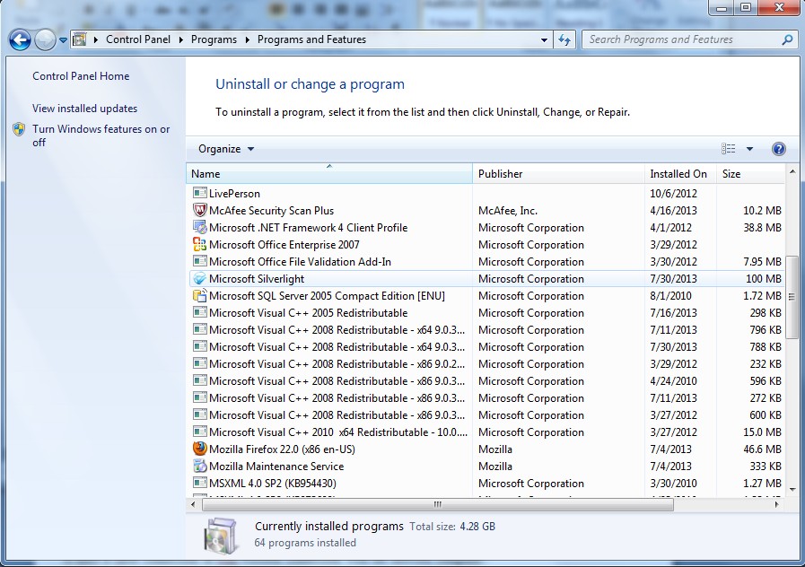Viewport: 805px width, 567px height.
Task: Click the Mozilla Firefox 22.0 icon
Action: 200,449
